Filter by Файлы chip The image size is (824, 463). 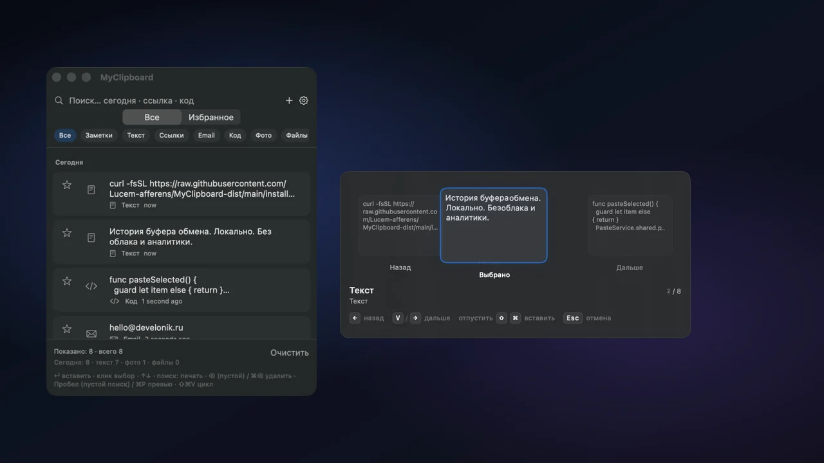(297, 135)
